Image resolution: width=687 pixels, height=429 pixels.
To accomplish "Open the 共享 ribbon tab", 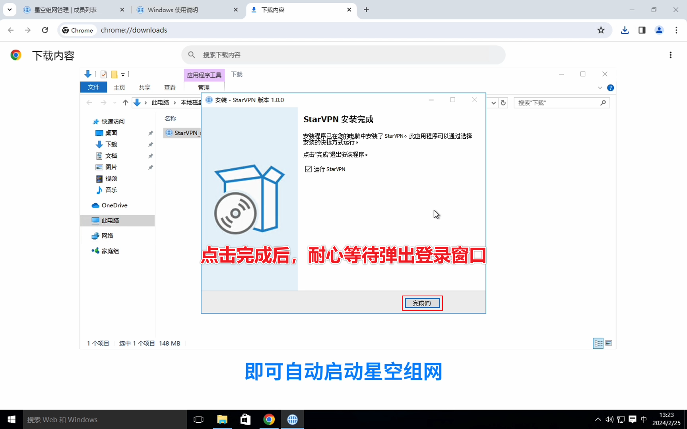I will point(144,87).
